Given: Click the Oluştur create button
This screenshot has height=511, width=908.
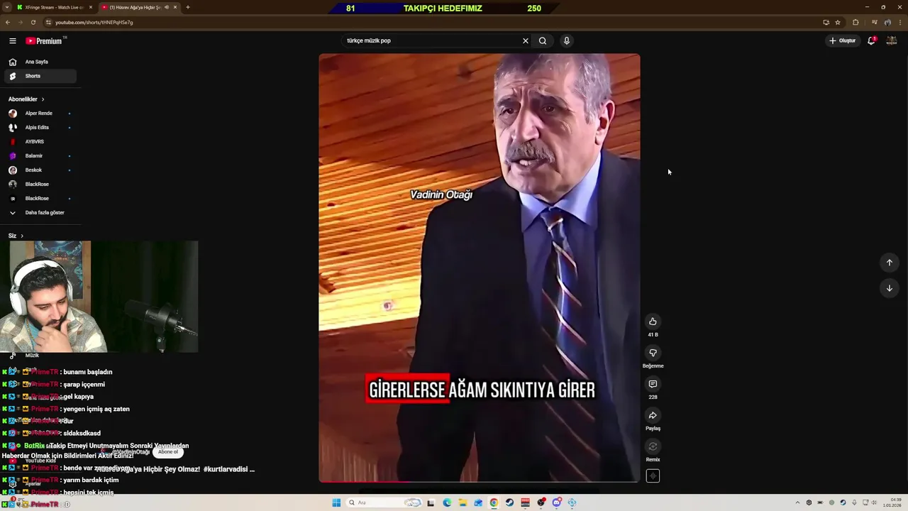Looking at the screenshot, I should tap(843, 40).
